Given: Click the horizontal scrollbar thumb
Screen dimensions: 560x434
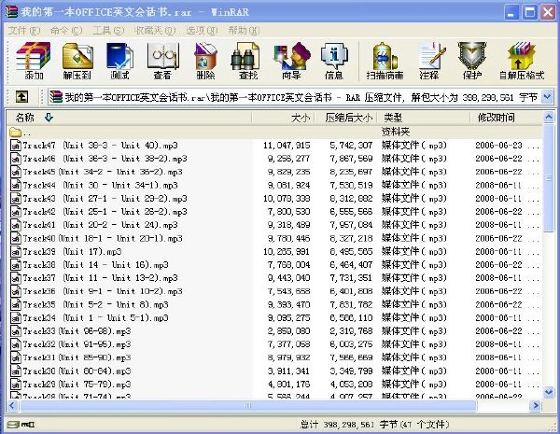Looking at the screenshot, I should 247,405.
